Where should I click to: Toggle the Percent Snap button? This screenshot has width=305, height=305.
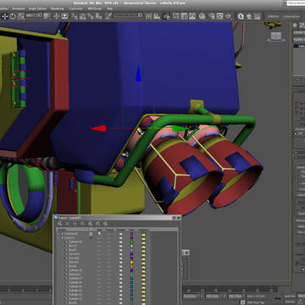91,16
